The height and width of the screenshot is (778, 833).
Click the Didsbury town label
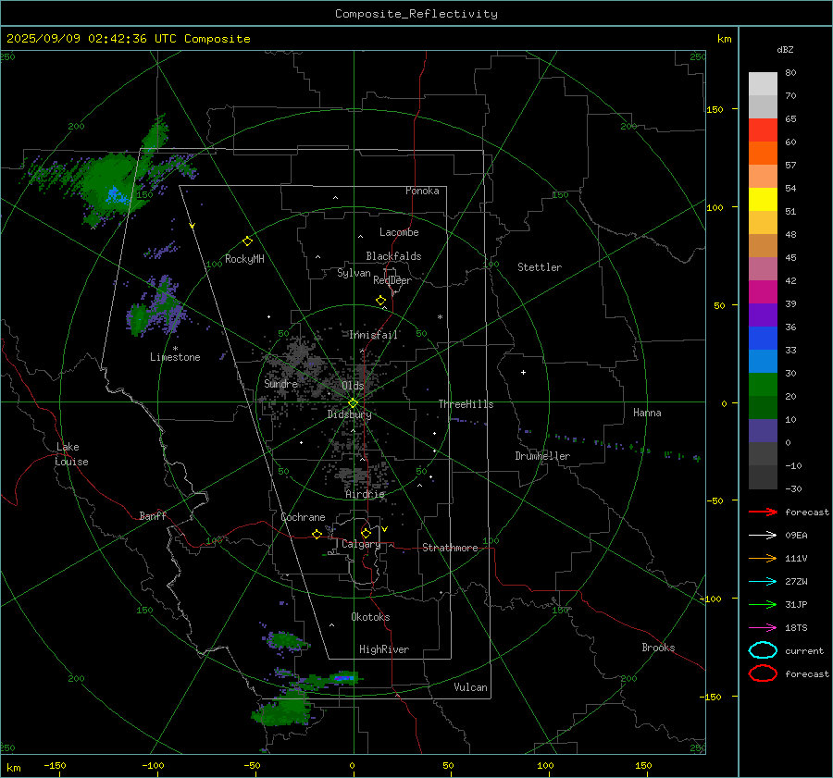point(349,414)
